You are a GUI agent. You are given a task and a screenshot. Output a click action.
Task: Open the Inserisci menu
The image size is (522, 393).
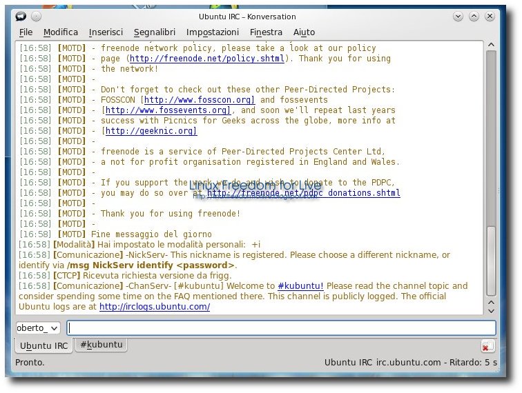[x=106, y=32]
